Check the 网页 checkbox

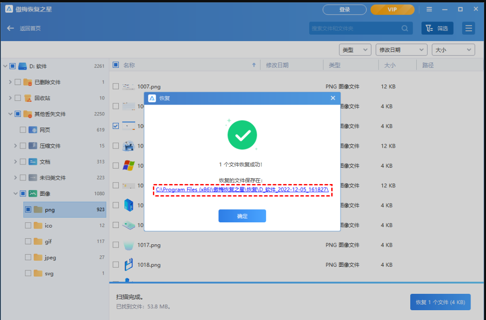click(23, 130)
